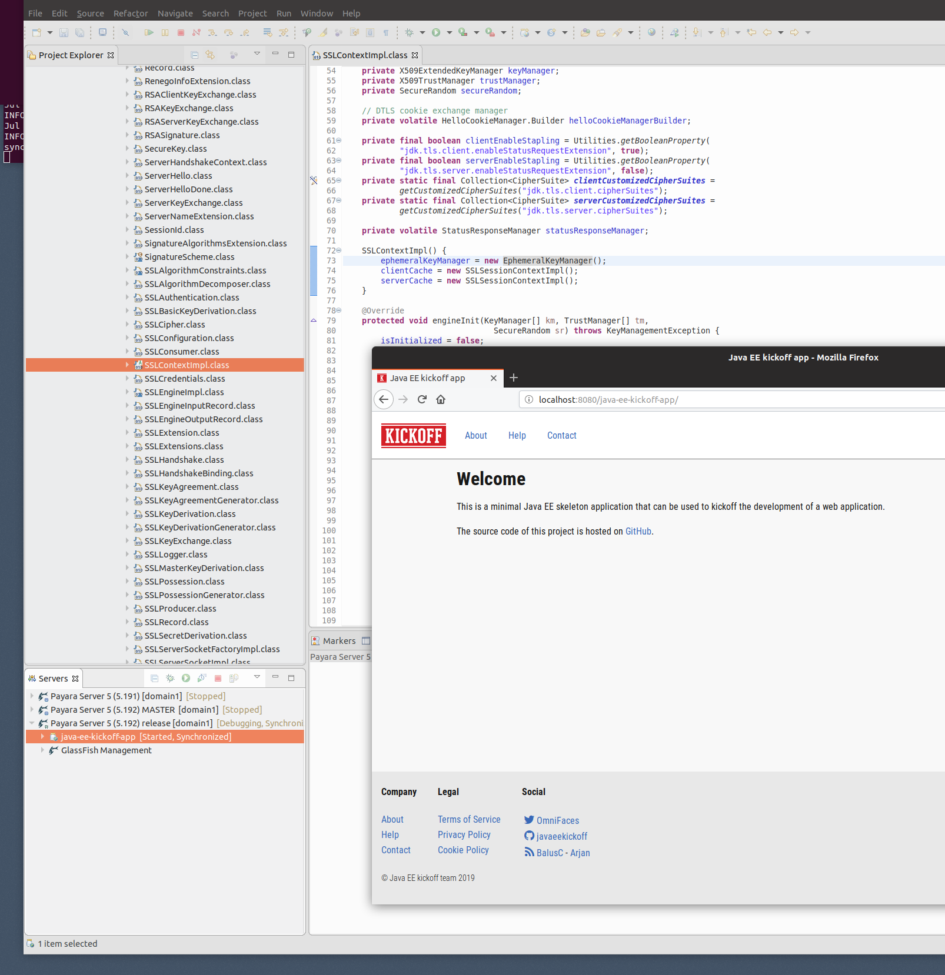Click the Firefox Home icon

point(441,400)
